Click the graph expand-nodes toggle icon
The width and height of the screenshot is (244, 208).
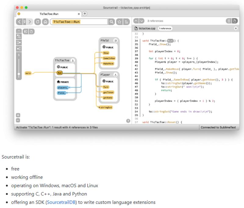click(x=26, y=32)
